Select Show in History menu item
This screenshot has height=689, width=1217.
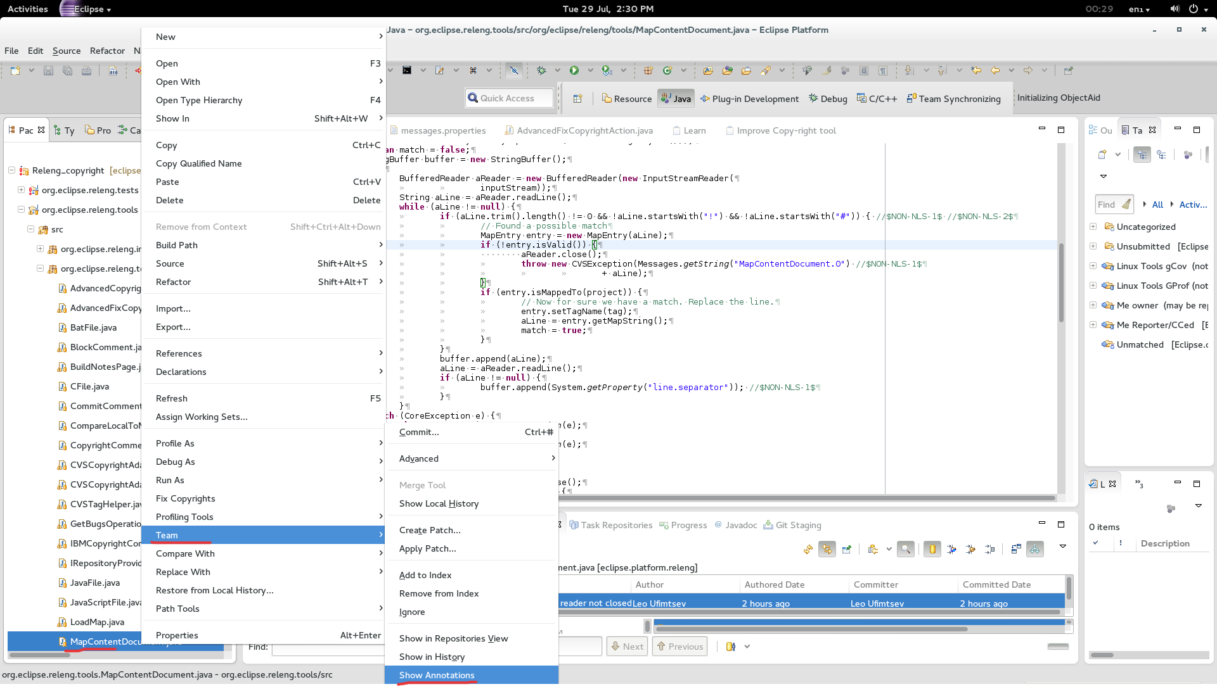pos(471,657)
